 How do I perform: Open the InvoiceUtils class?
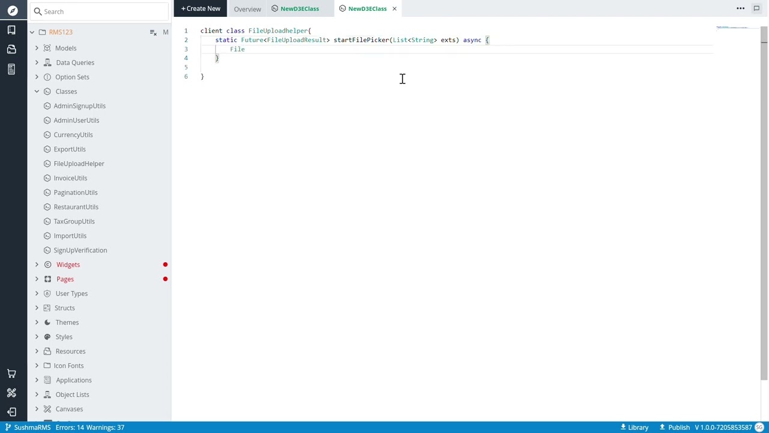click(70, 178)
